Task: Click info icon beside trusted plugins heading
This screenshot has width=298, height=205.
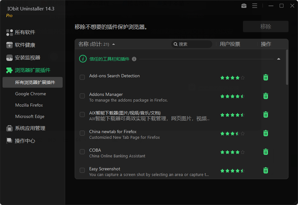Action: click(x=134, y=59)
